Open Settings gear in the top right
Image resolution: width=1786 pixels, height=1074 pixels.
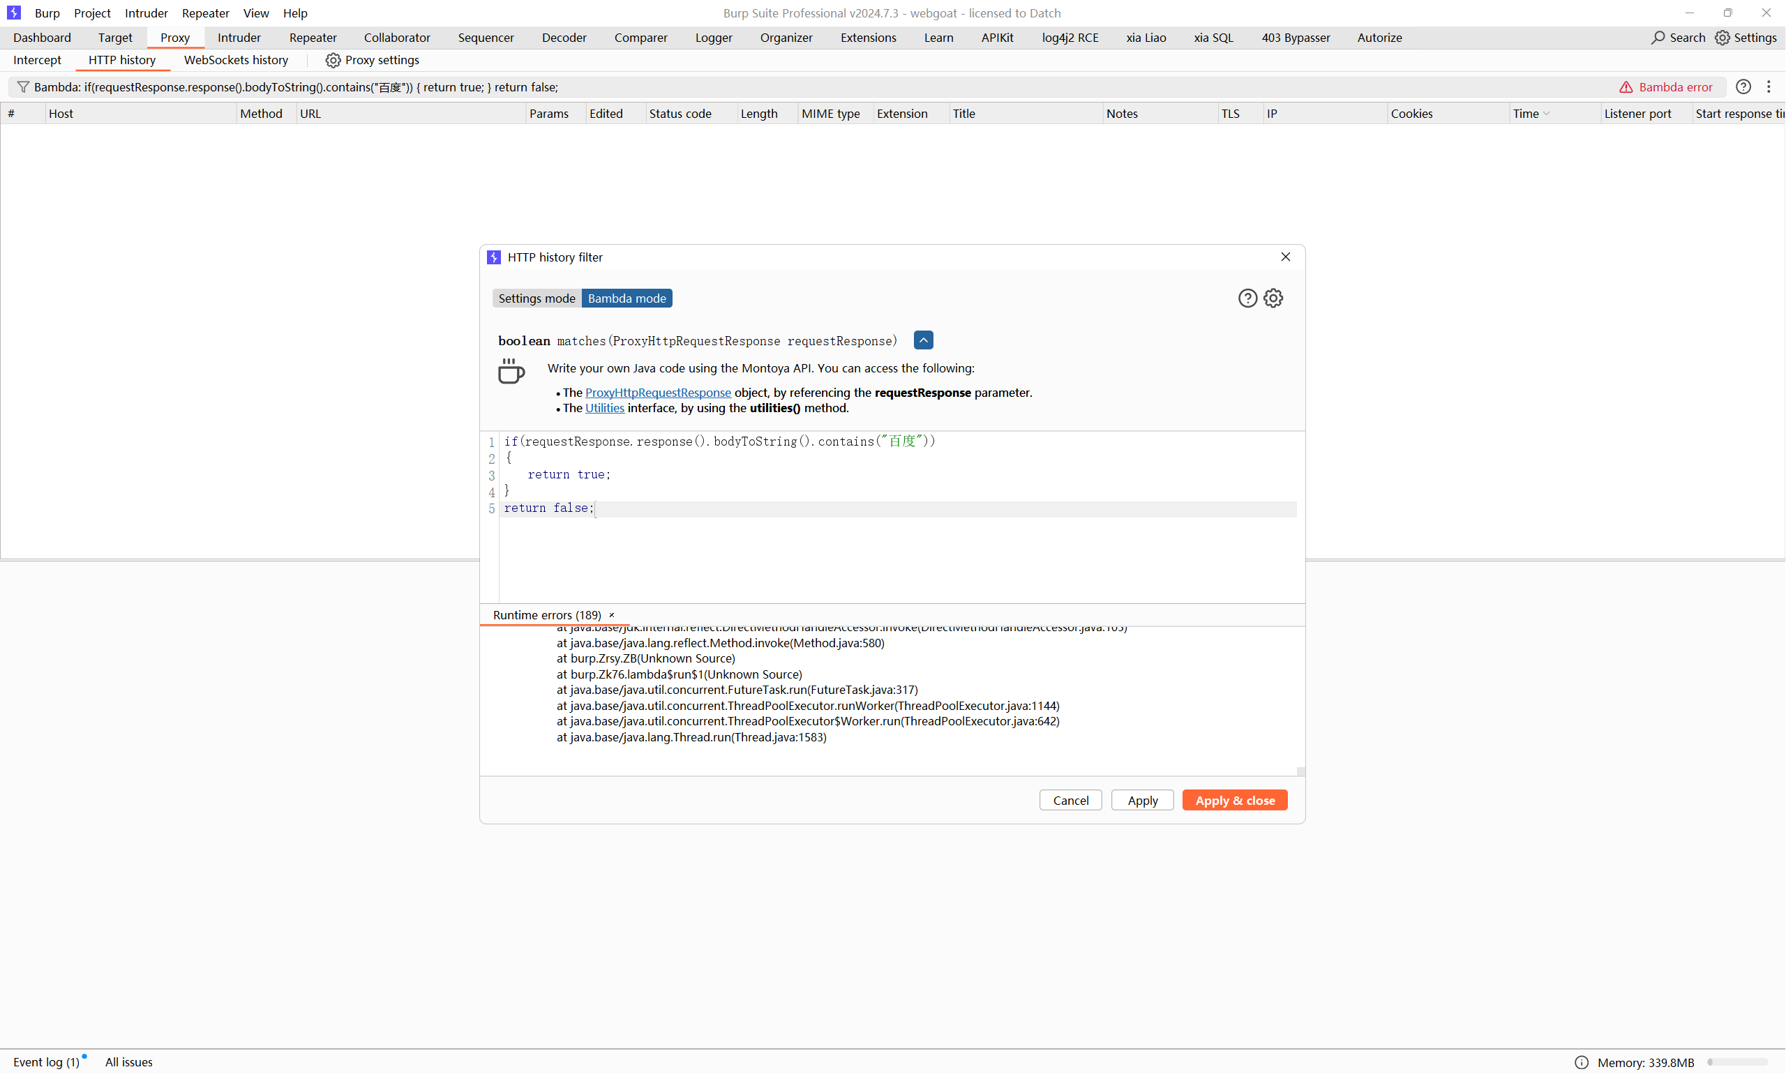click(1723, 37)
